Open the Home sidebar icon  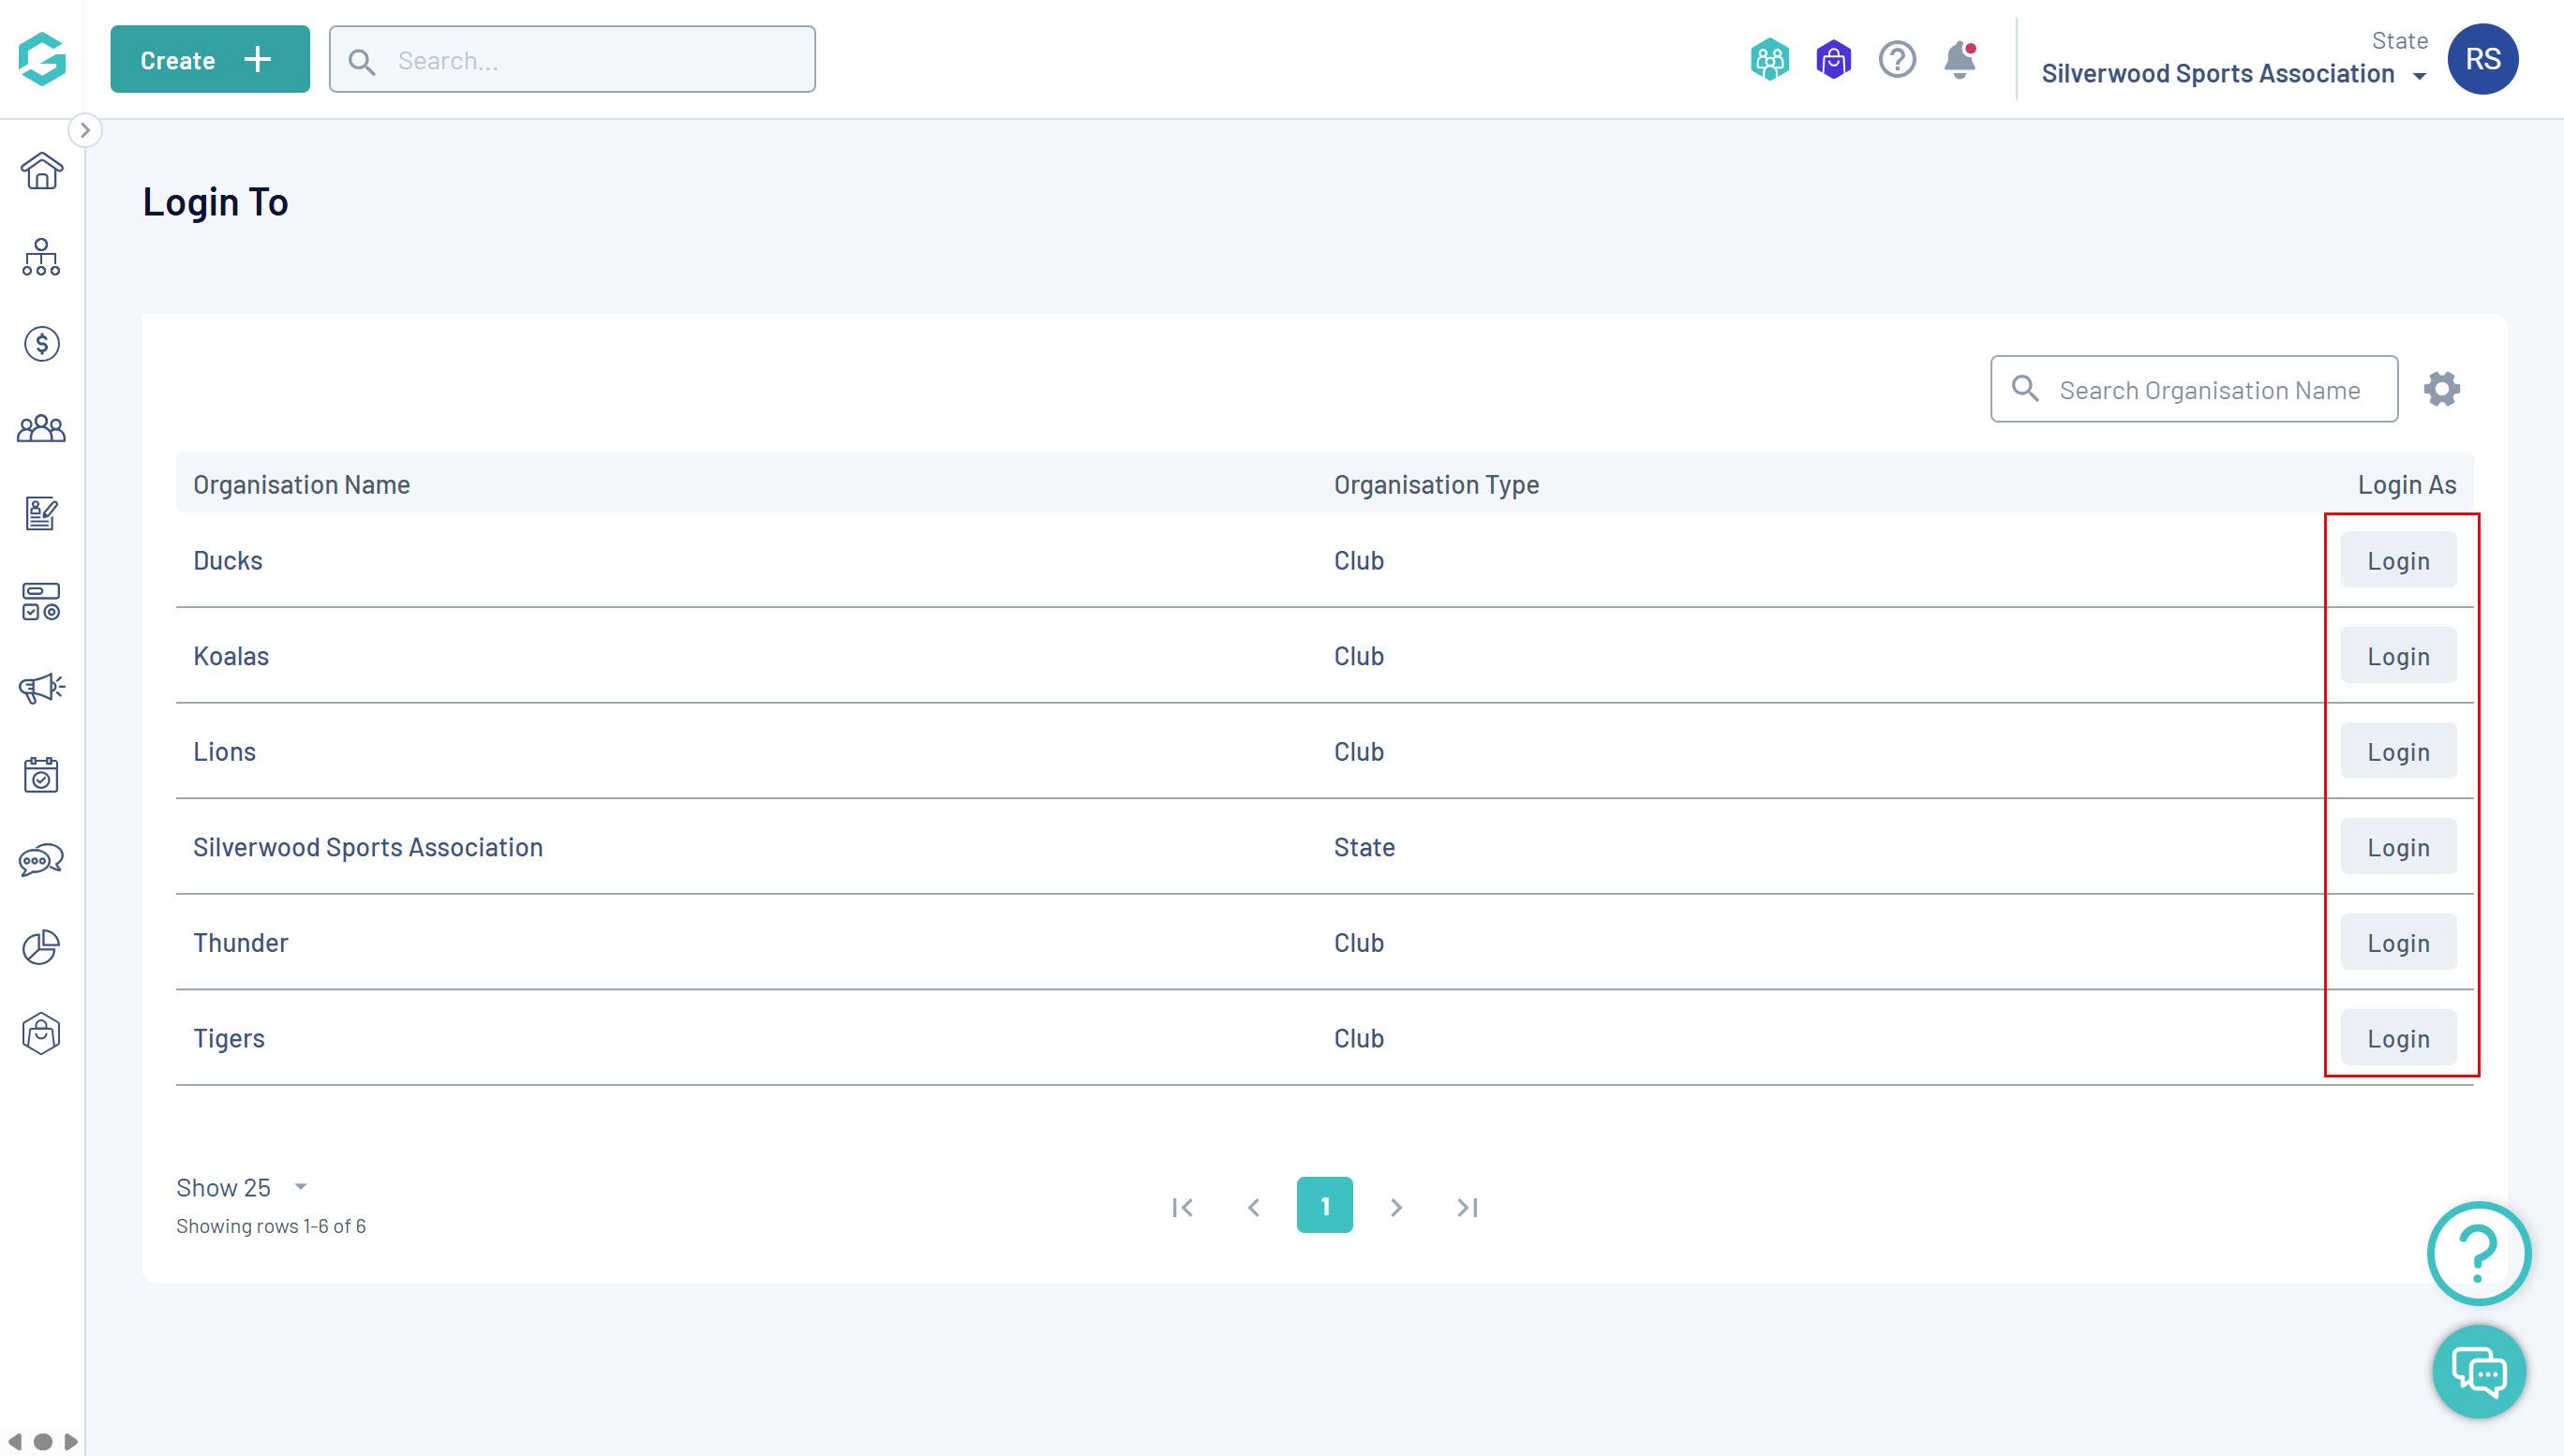(x=41, y=171)
